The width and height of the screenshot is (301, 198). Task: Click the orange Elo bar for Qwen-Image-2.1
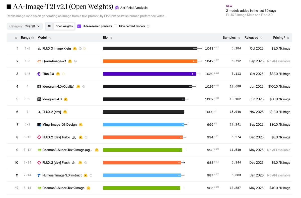150,61
